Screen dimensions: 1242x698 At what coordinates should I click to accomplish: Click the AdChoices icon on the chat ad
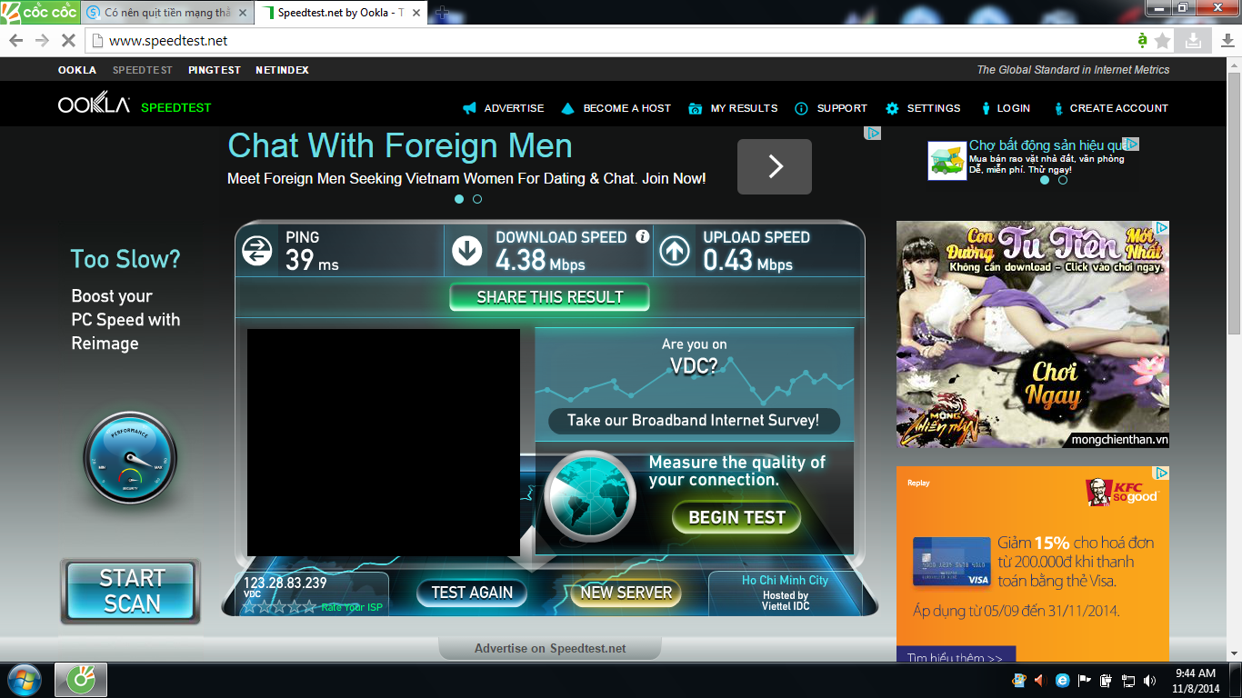(x=873, y=133)
